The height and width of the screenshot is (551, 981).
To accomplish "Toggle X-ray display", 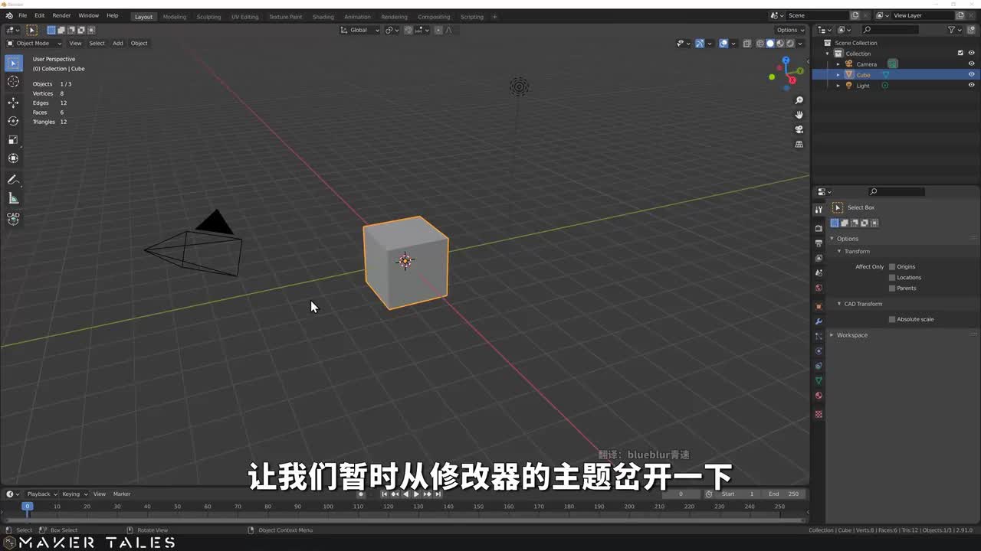I will (747, 44).
